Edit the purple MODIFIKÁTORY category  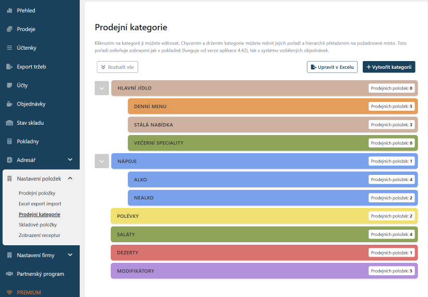(x=264, y=271)
